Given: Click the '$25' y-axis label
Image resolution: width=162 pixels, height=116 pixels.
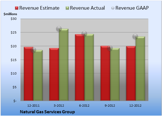Looking at the screenshot, I should click(14, 32).
